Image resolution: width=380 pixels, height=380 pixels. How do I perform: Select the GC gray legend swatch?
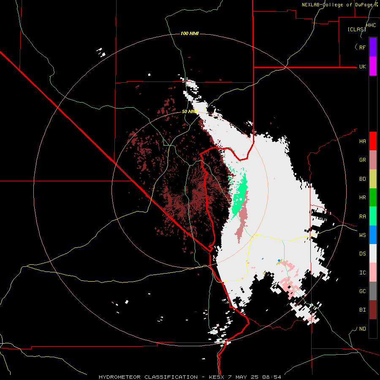point(373,291)
